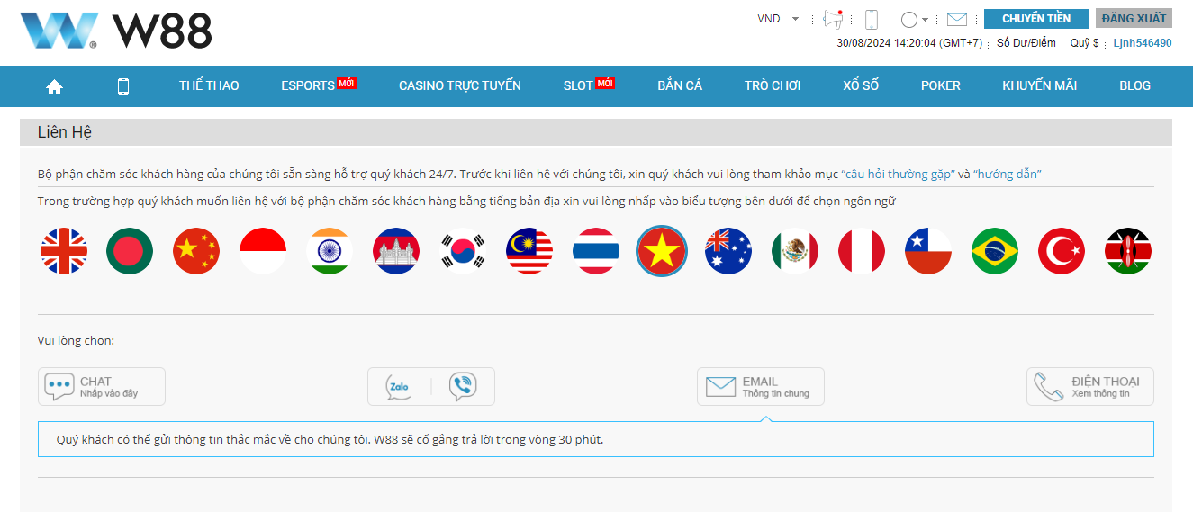1193x512 pixels.
Task: Select the Brazil flag
Action: [x=995, y=251]
